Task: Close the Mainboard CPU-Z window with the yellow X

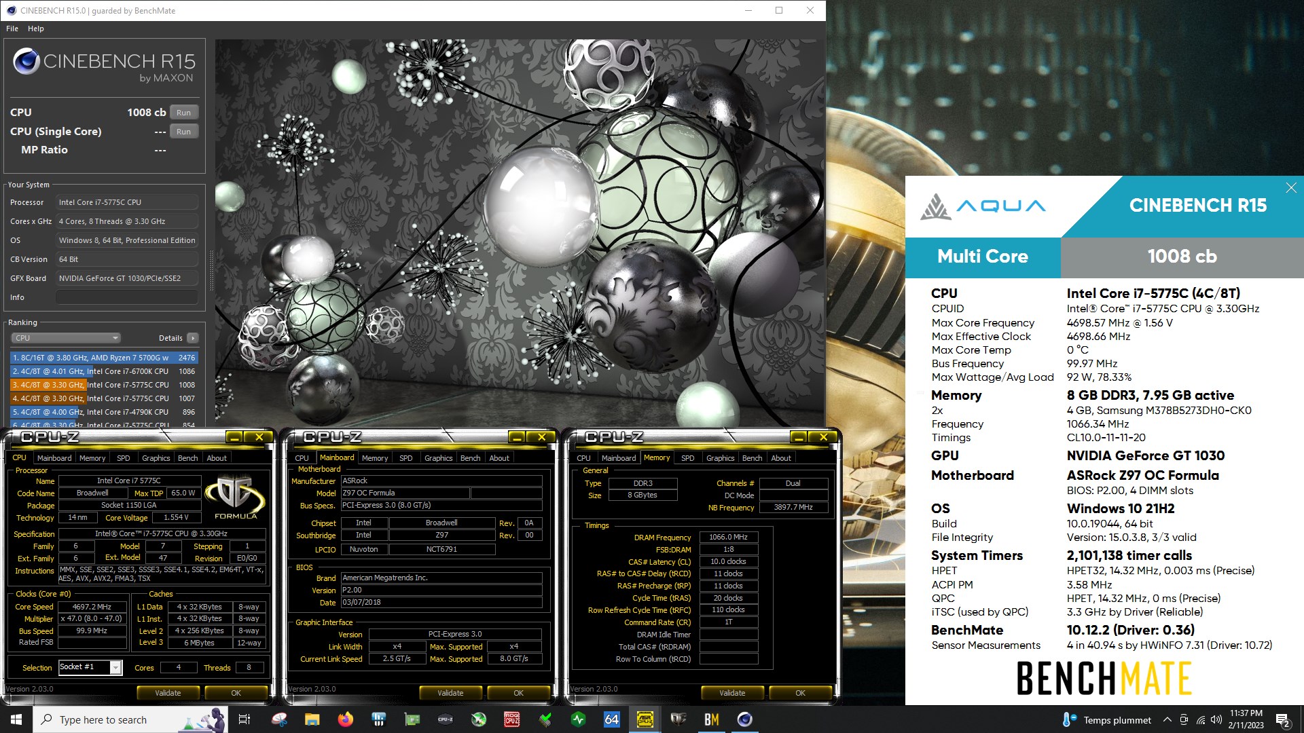Action: [x=541, y=437]
